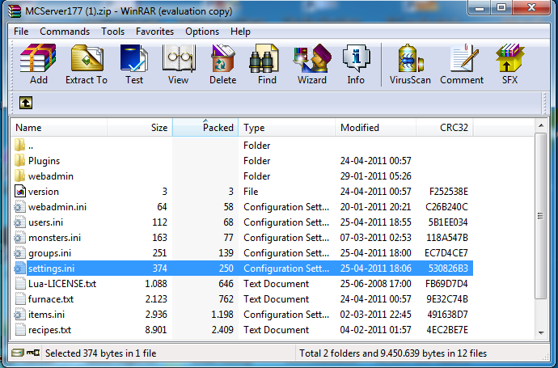Image resolution: width=558 pixels, height=368 pixels.
Task: Run Test on the archive
Action: point(134,64)
